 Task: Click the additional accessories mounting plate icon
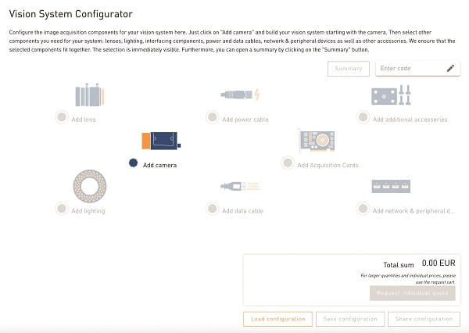click(391, 95)
